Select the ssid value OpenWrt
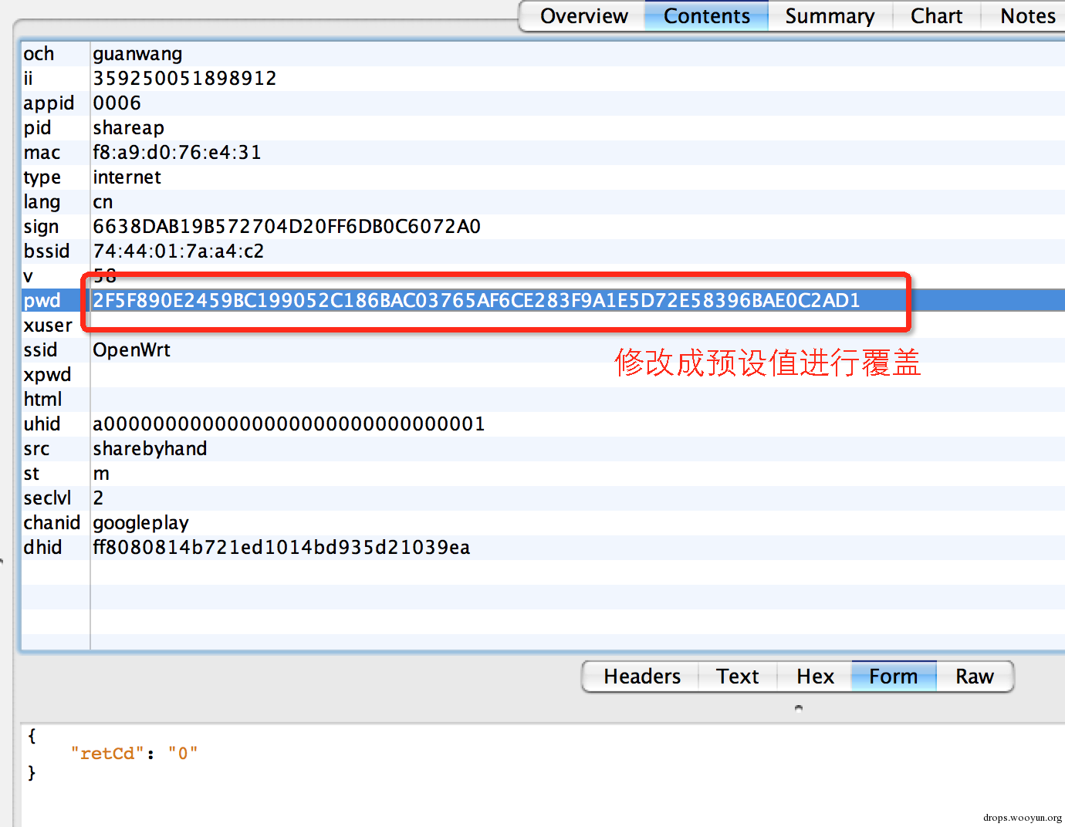 click(131, 350)
